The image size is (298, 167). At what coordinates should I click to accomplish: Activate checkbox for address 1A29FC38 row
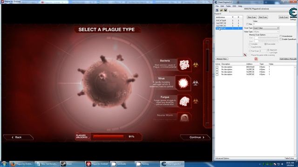[x=217, y=70]
